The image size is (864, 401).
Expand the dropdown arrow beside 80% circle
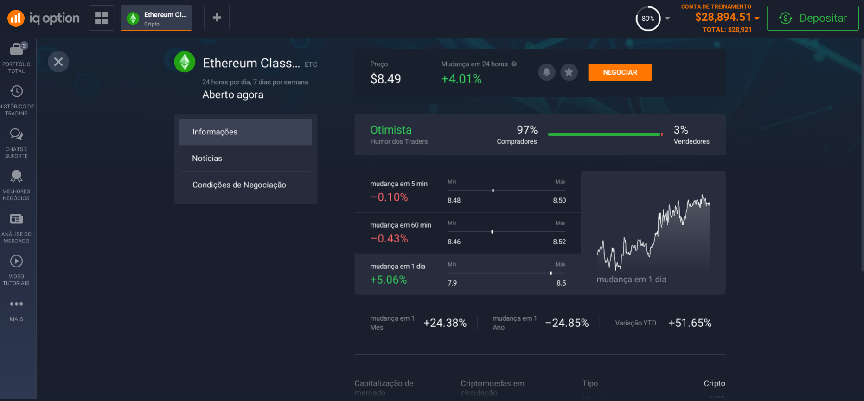point(667,19)
